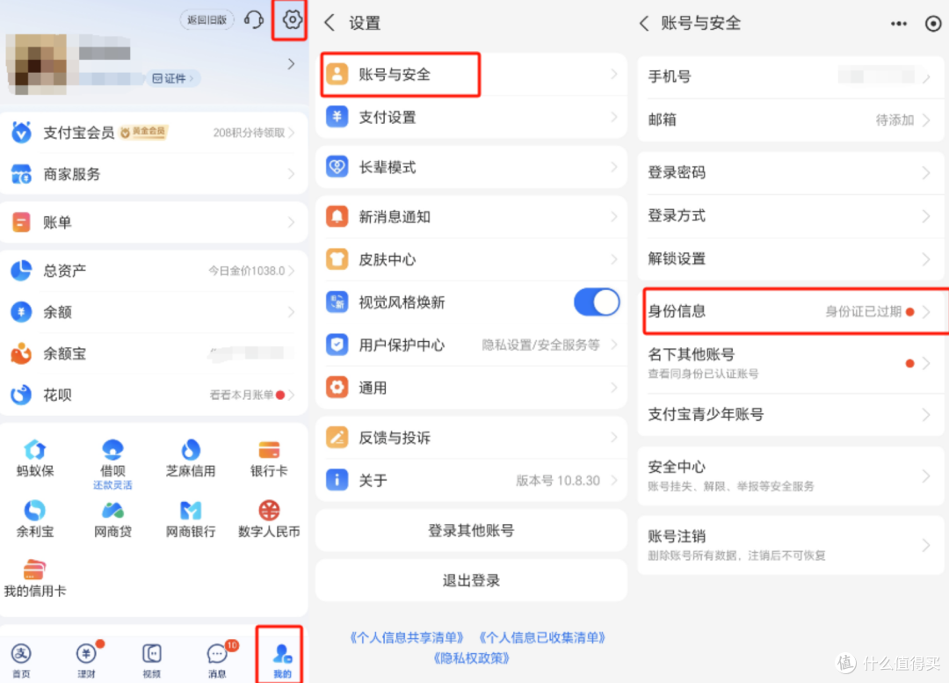The width and height of the screenshot is (949, 683).
Task: Go back from 设置 screen
Action: pos(330,23)
